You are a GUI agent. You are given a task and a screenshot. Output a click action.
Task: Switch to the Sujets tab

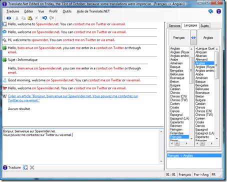click(204, 25)
